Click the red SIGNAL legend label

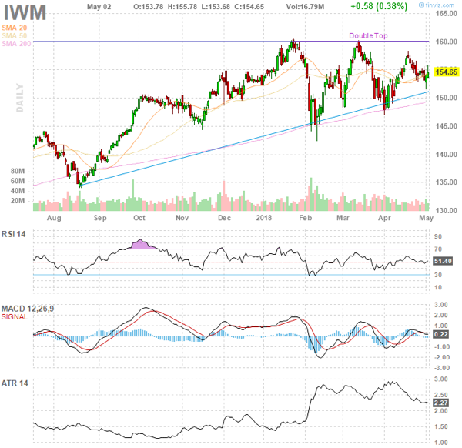[x=16, y=316]
